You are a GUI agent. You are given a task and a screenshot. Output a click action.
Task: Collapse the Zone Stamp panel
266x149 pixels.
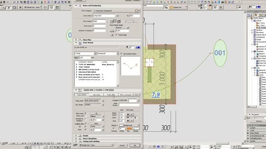click(76, 43)
